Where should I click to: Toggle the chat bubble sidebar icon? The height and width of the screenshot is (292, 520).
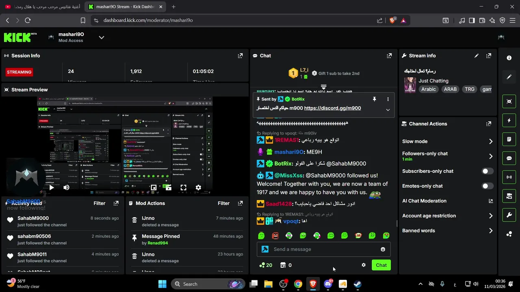tap(509, 158)
